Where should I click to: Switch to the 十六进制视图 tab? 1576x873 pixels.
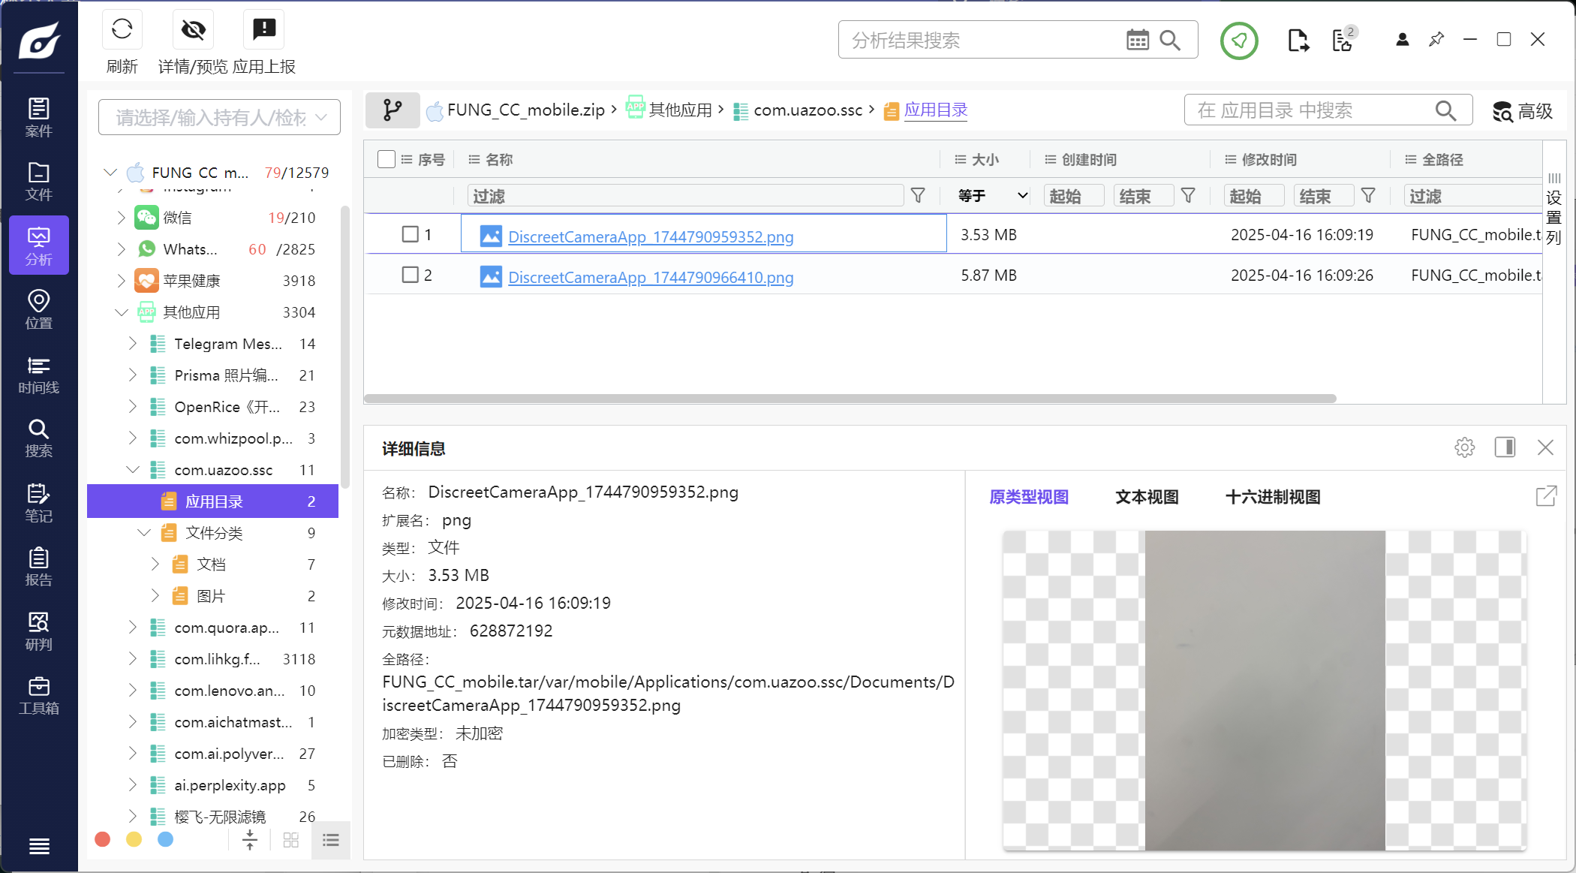pos(1272,497)
